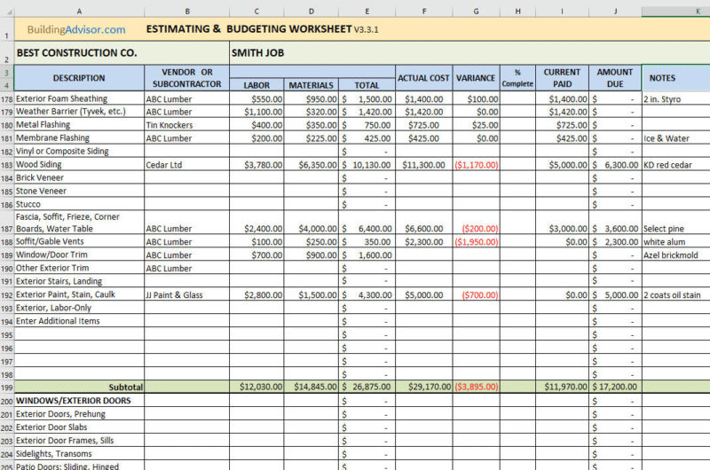Screen dimensions: 710x470
Task: Select the SMITH JOB cell
Action: [469, 53]
